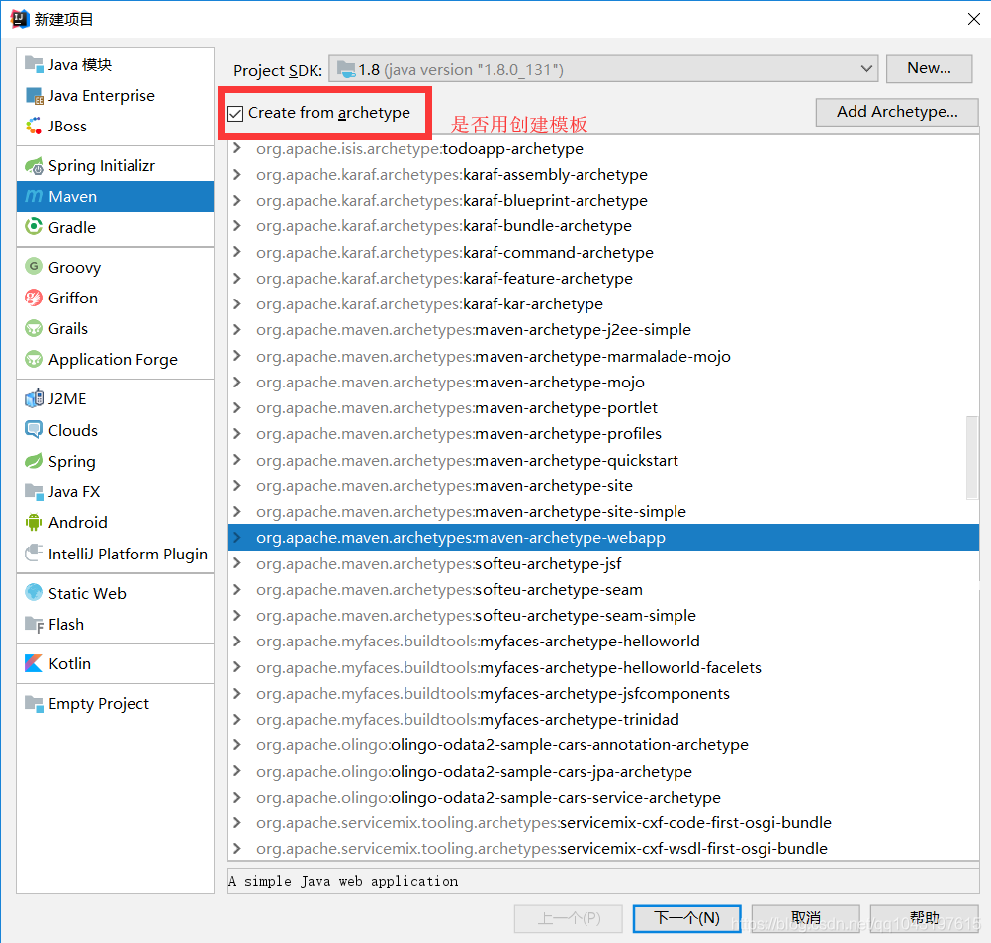Click the 下一个(N) next button

686,917
